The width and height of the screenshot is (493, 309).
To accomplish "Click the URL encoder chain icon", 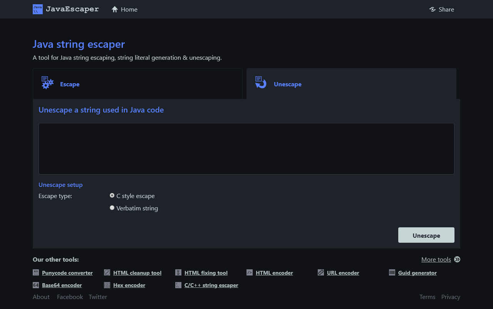I will tap(321, 272).
